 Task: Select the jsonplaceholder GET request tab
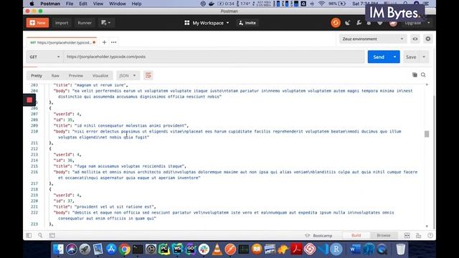[62, 42]
